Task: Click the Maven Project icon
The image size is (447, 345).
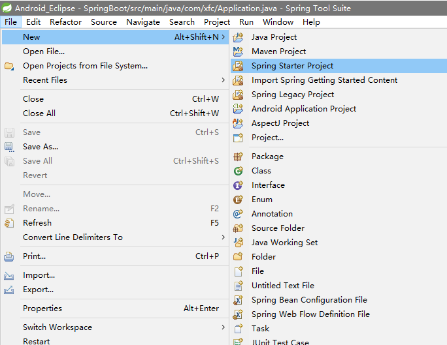Action: click(238, 52)
